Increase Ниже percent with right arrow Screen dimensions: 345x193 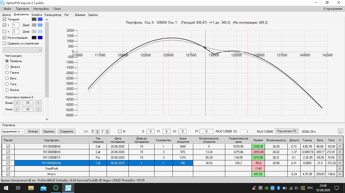pos(38,109)
